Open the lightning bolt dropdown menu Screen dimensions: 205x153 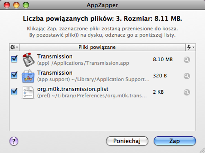coord(191,47)
